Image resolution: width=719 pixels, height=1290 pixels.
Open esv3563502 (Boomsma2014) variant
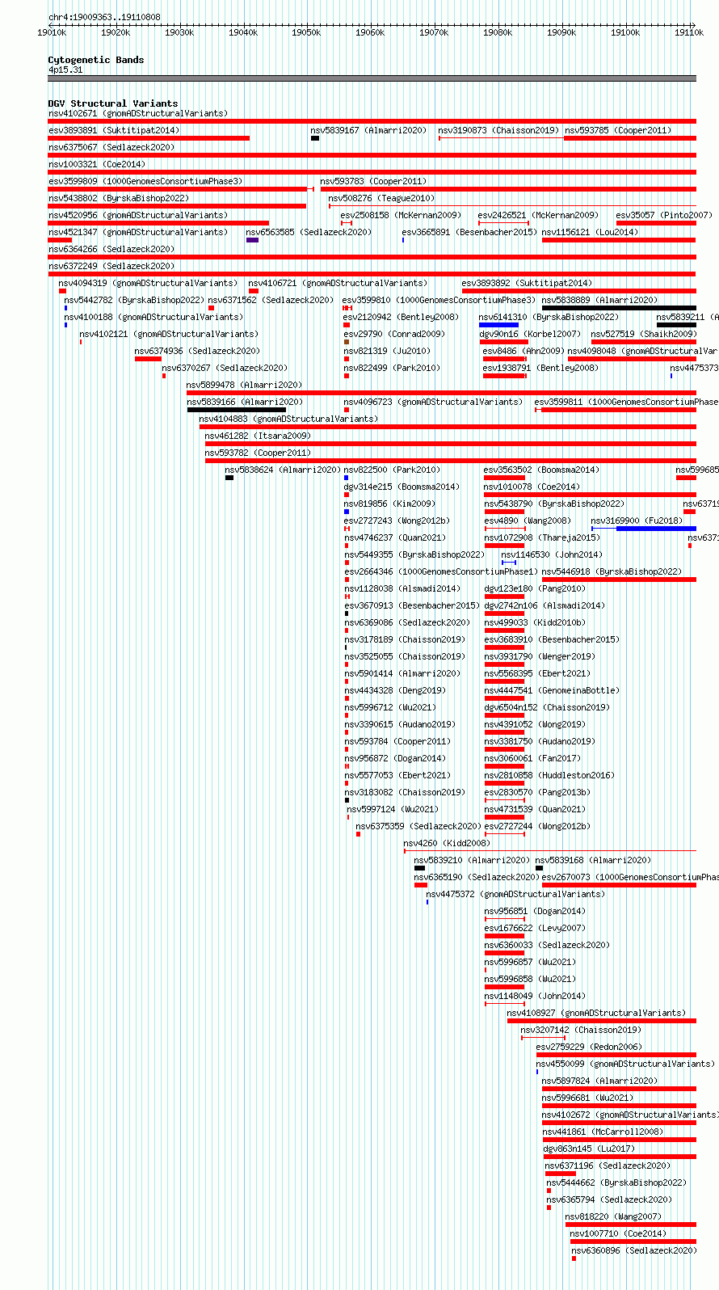coord(541,470)
